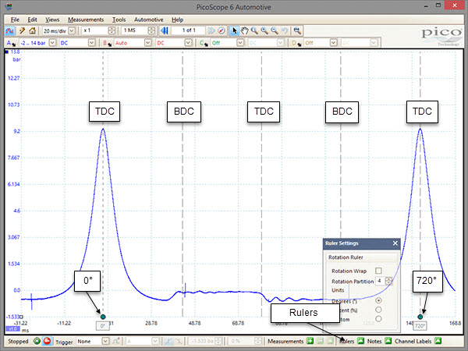Click the 720° rotation ruler handle
Screen dimensions: 468x351
pos(420,317)
